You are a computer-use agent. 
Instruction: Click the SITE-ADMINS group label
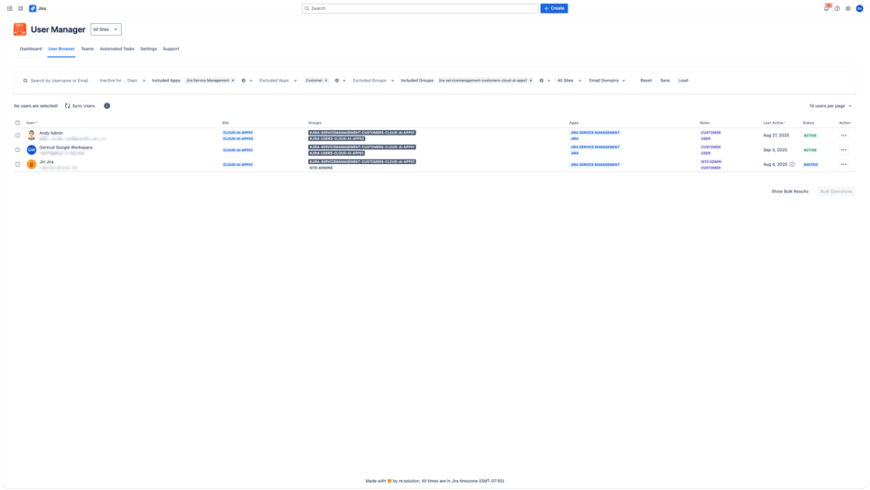tap(321, 168)
